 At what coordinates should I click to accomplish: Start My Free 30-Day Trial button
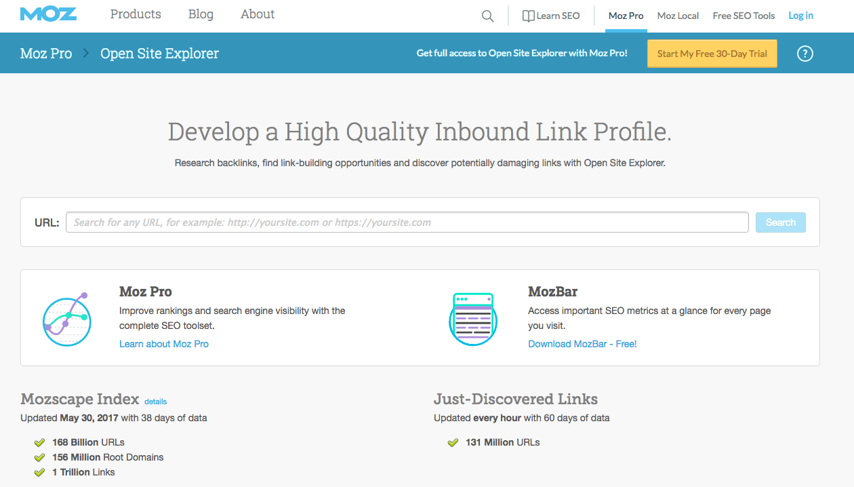[712, 54]
